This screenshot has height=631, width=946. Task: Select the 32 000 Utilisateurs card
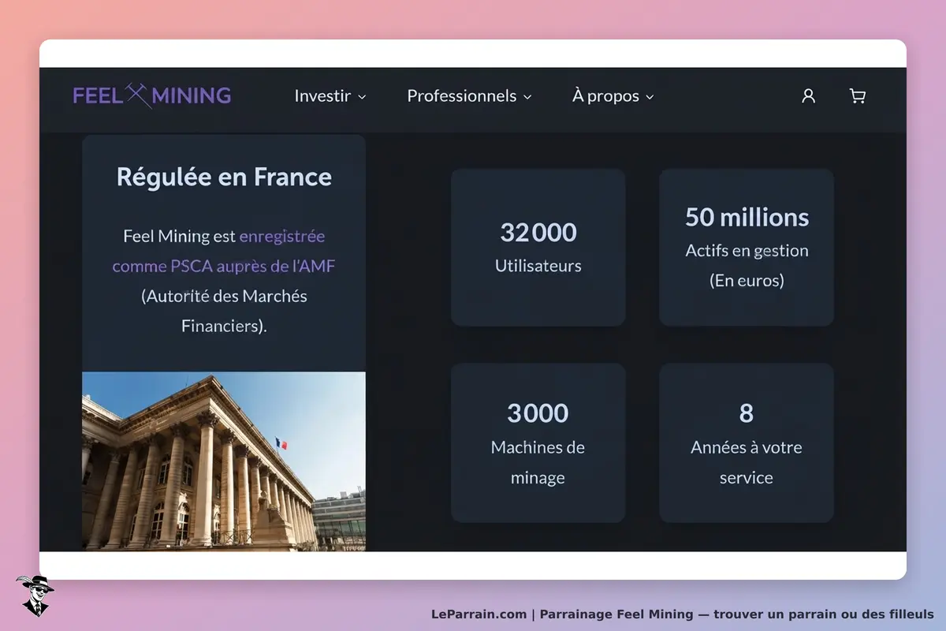pos(538,247)
